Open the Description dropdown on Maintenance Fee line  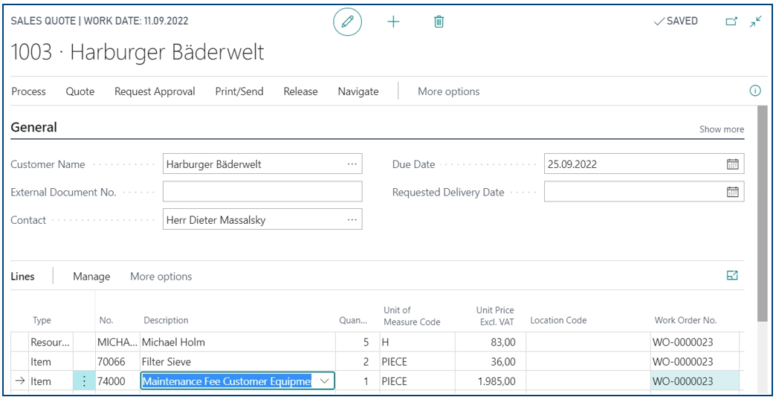325,381
